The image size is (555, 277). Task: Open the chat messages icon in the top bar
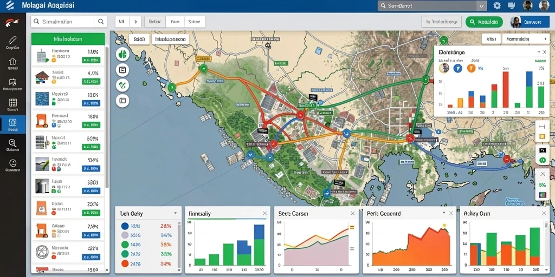[511, 5]
